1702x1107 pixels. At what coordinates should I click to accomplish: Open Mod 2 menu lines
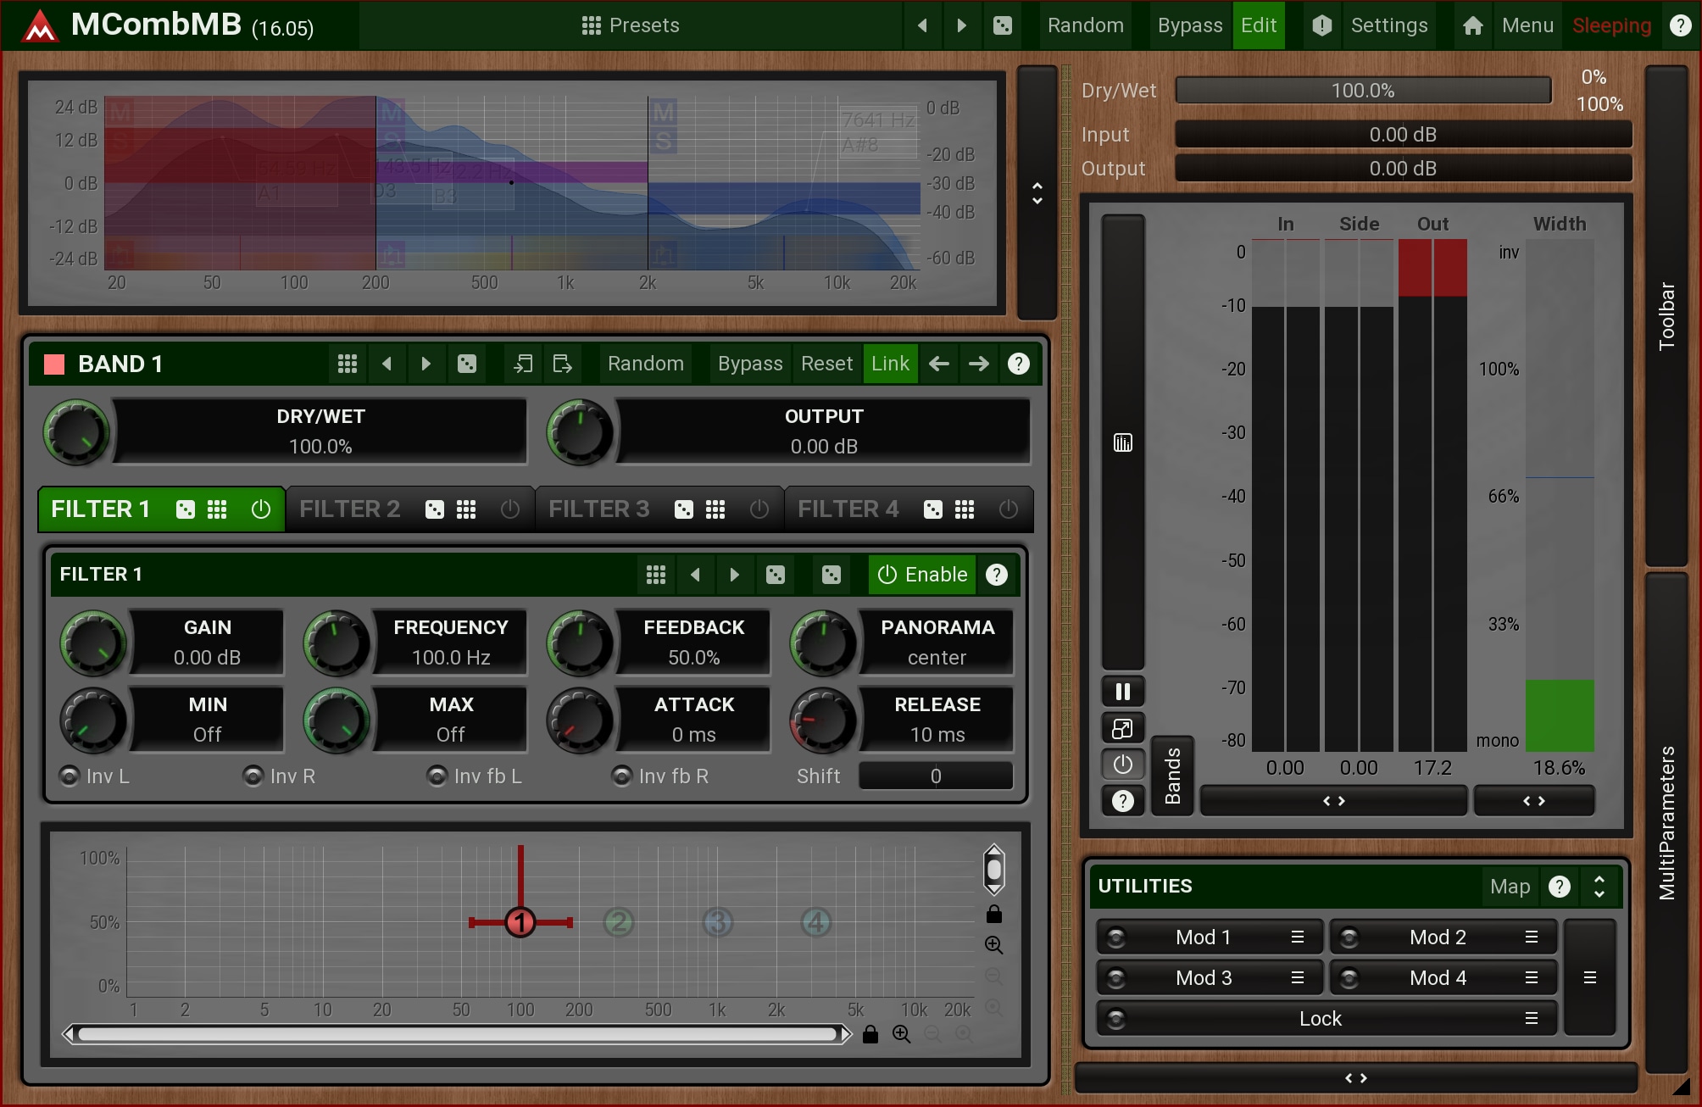coord(1532,937)
